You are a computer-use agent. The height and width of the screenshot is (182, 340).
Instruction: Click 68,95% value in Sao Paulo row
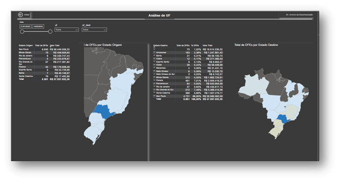tap(196, 96)
